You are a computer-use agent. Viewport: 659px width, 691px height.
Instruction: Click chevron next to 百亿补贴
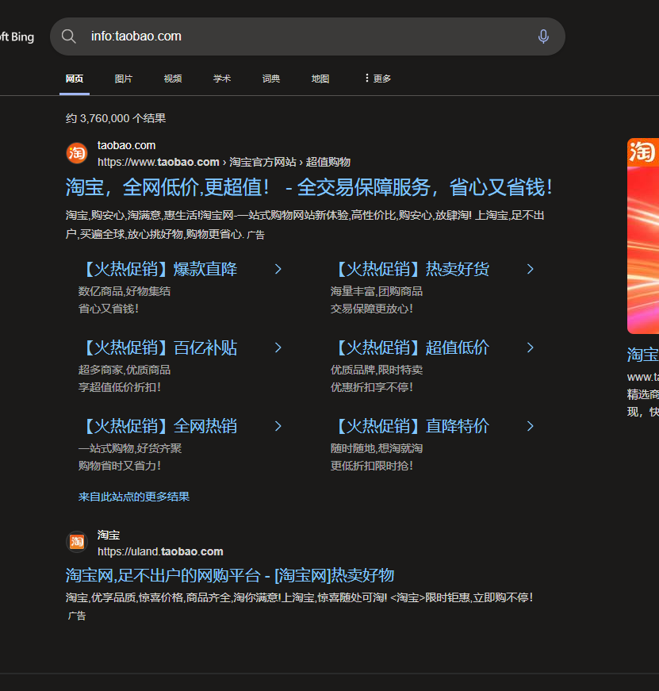click(x=278, y=347)
